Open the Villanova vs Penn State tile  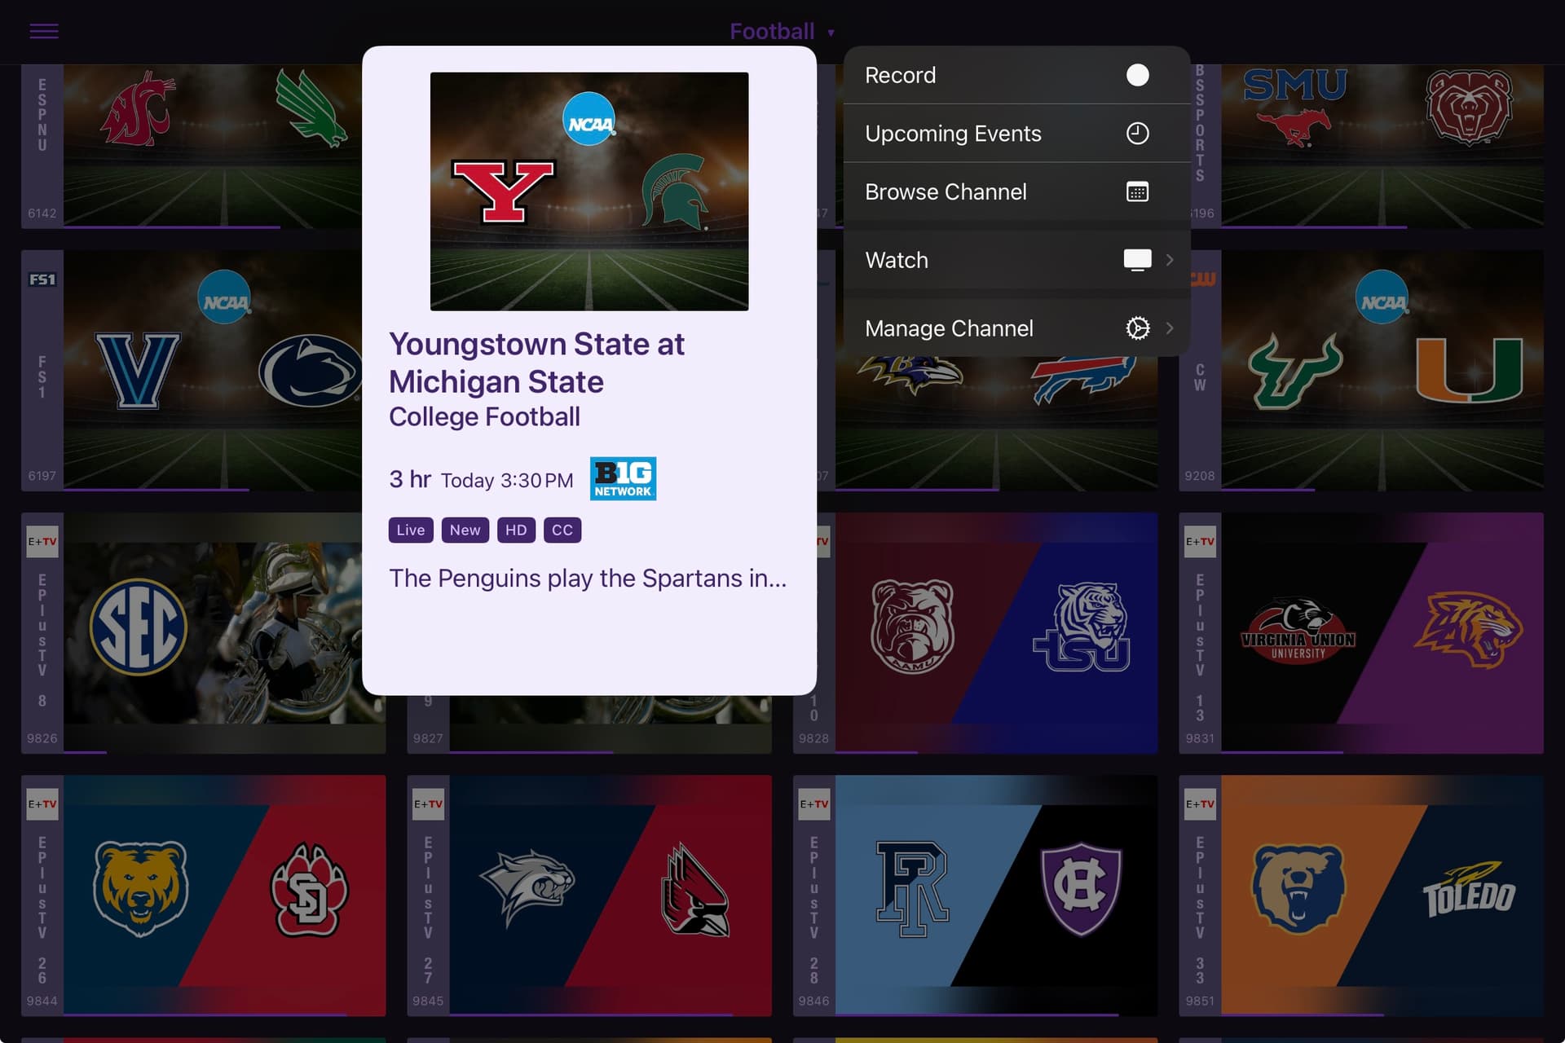click(x=212, y=371)
